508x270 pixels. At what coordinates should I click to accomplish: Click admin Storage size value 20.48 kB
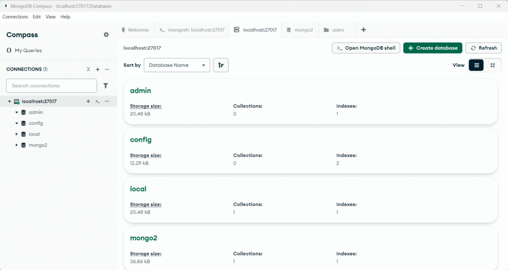click(140, 114)
